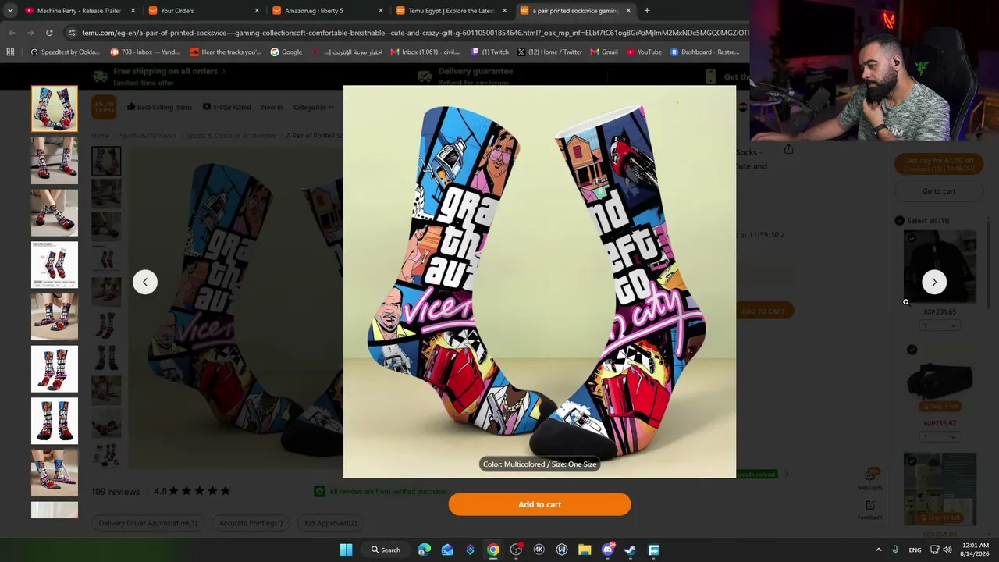The height and width of the screenshot is (562, 999).
Task: Close the Machine Party - Release Trailer tab
Action: (133, 11)
